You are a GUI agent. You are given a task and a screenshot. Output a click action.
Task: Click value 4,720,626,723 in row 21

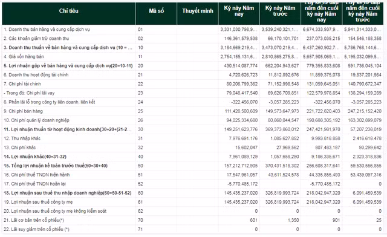coord(243,75)
